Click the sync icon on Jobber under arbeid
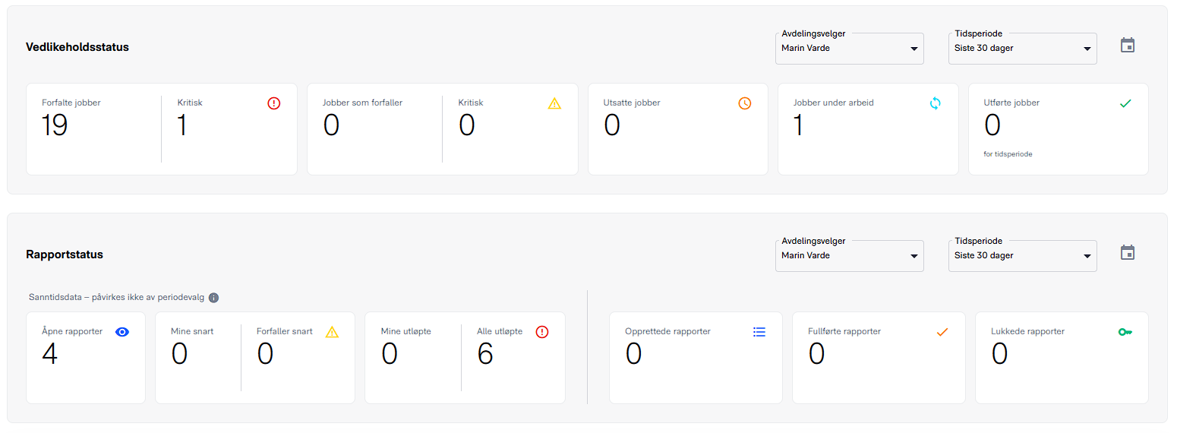Image resolution: width=1177 pixels, height=433 pixels. tap(936, 103)
